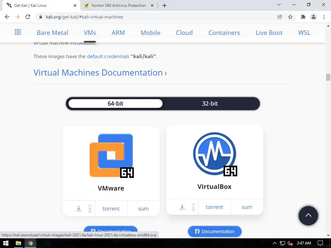This screenshot has height=248, width=331.
Task: Open Chrome three-dot menu
Action: (x=324, y=17)
